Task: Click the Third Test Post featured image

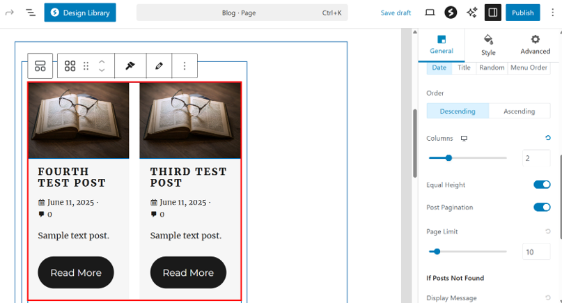Action: click(190, 121)
